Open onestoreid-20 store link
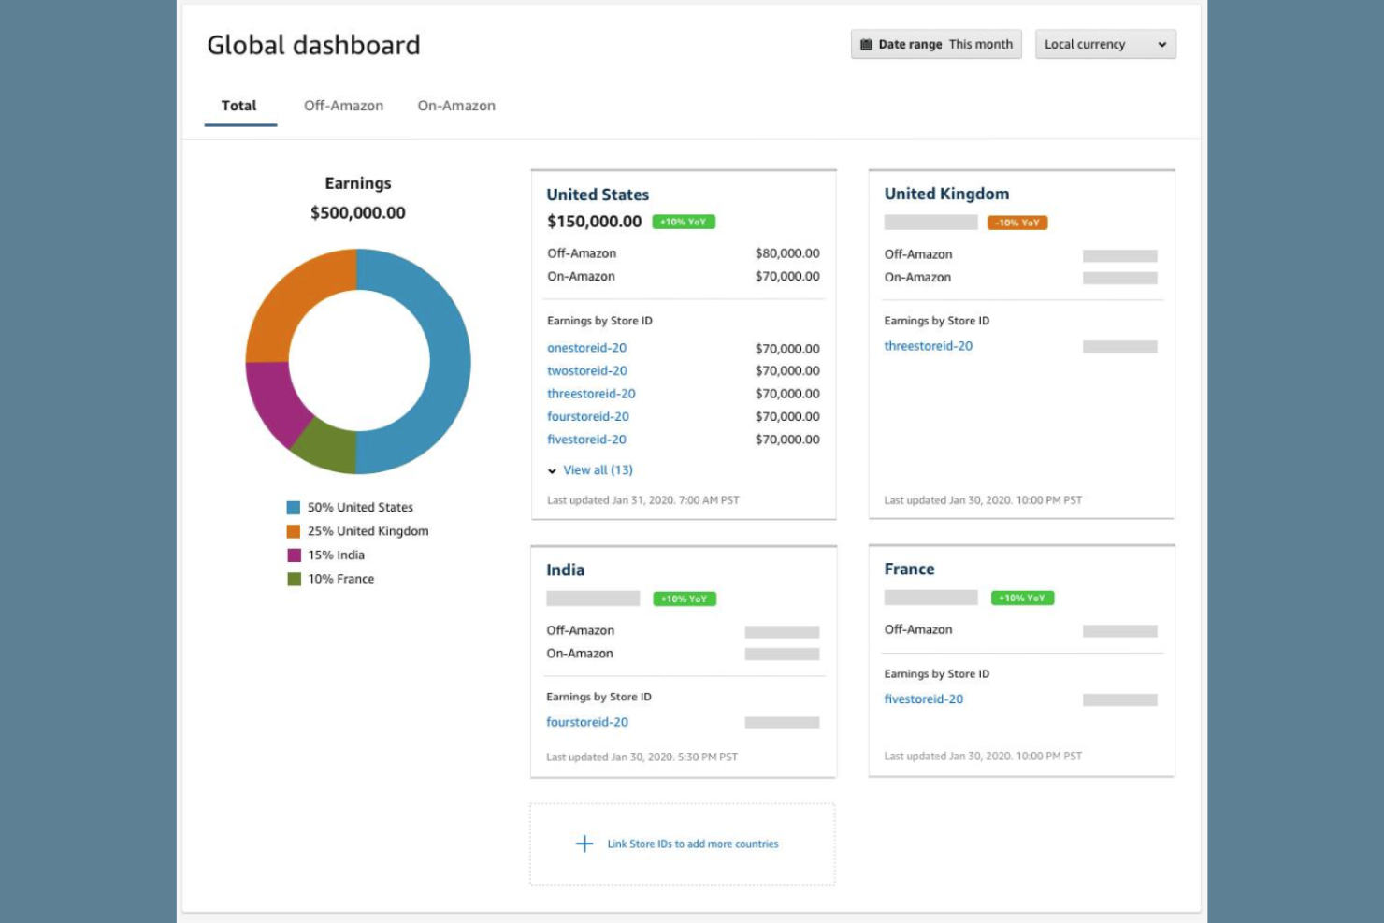 586,348
